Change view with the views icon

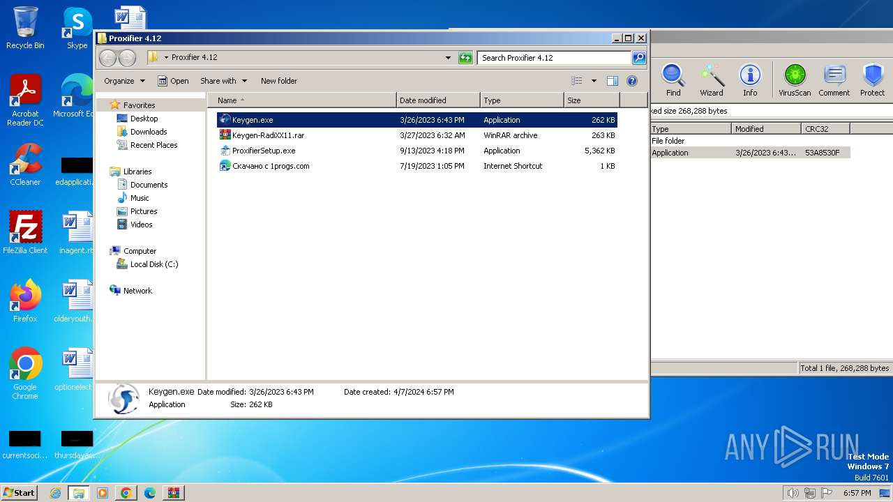click(x=577, y=81)
